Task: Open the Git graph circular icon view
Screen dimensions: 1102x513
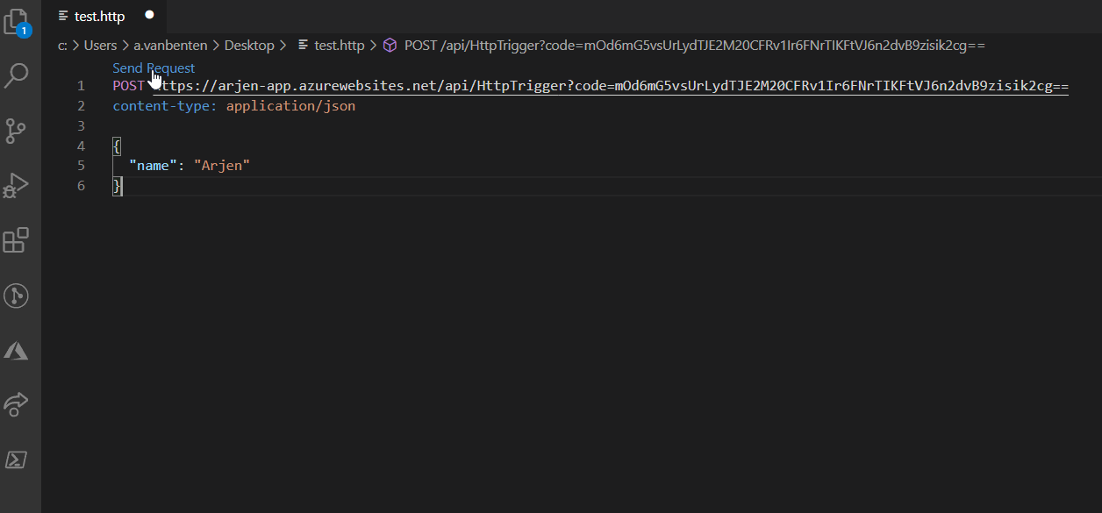Action: 17,296
